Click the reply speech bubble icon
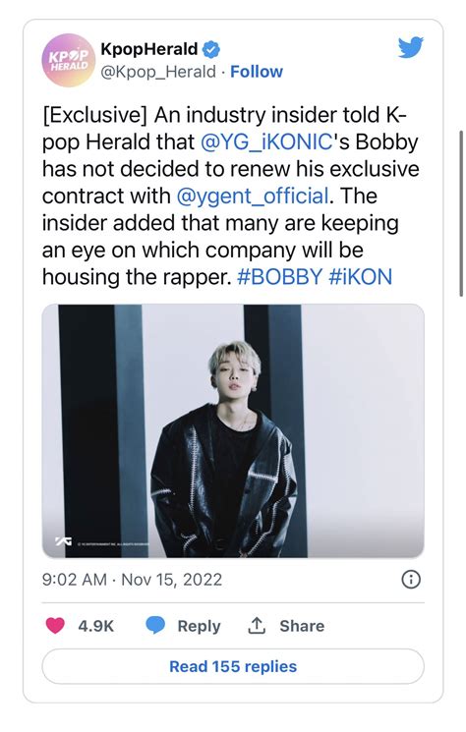This screenshot has width=466, height=732. 155,626
